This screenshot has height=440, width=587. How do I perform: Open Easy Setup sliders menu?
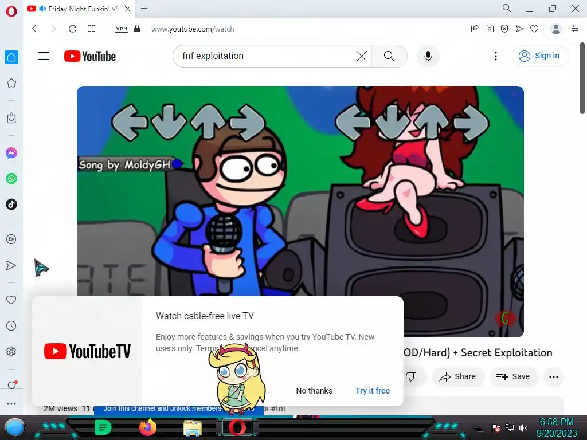(575, 29)
